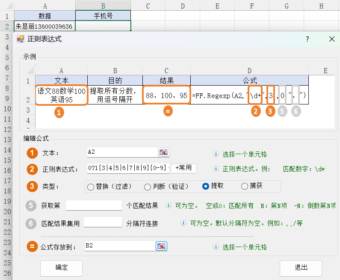Click the dialog app icon beside 正则表达式 title

coord(20,39)
